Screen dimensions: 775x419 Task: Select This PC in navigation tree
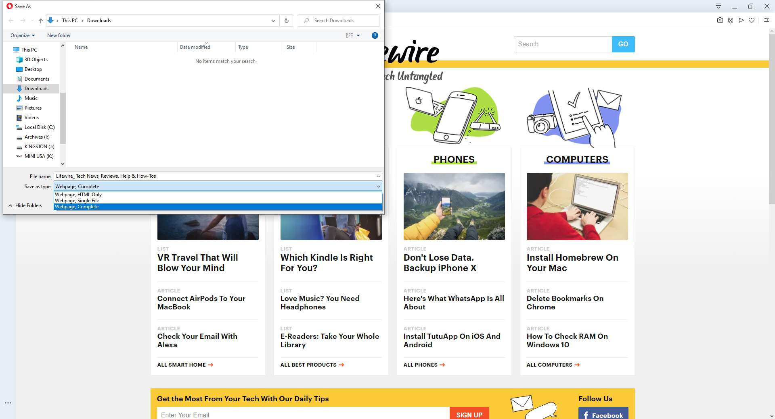29,50
